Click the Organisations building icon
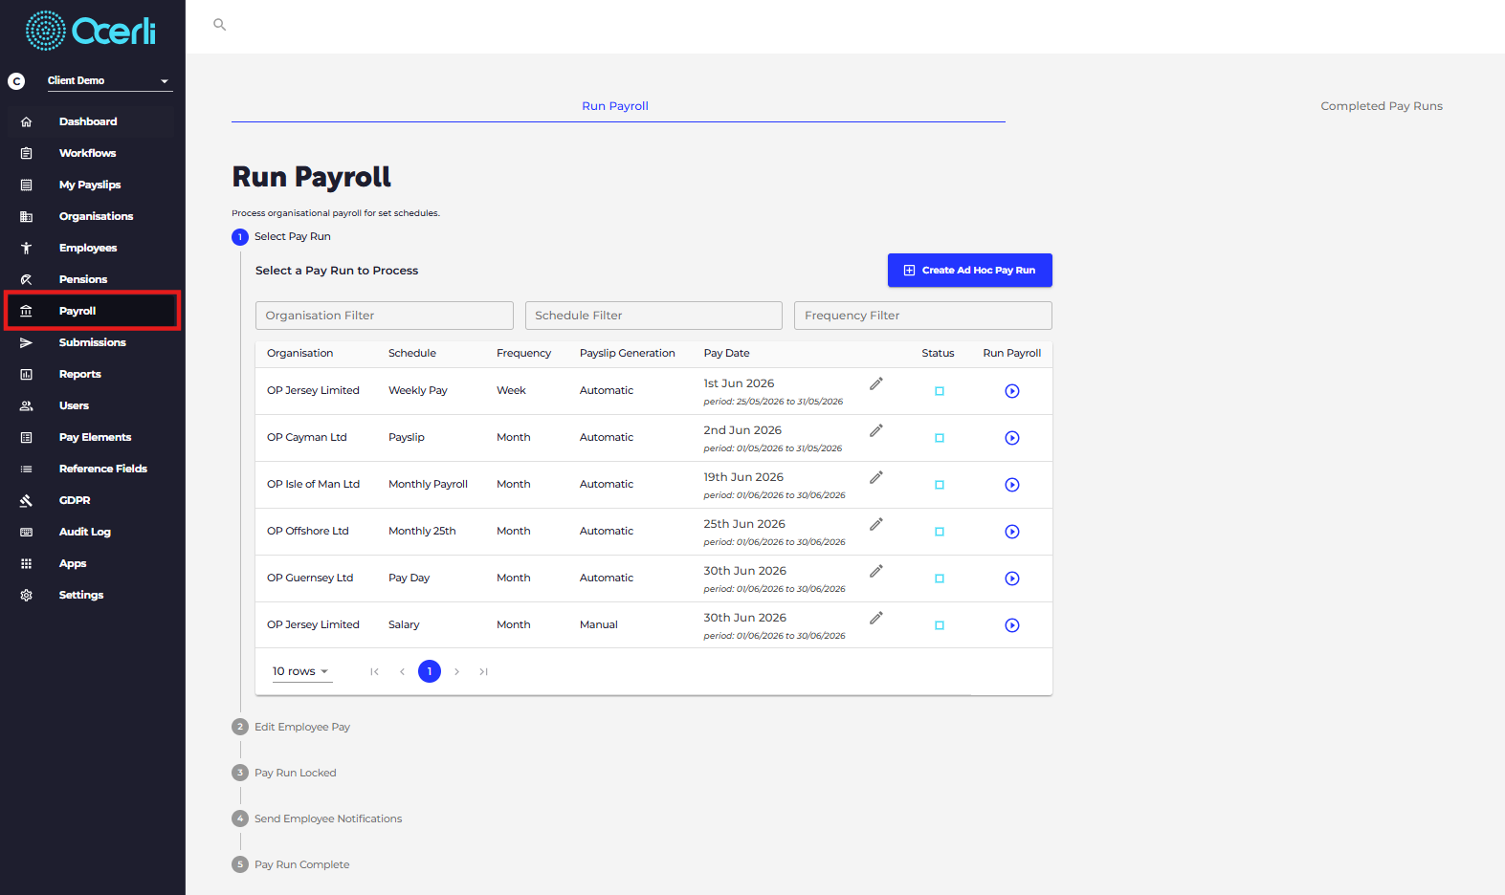 (x=27, y=216)
